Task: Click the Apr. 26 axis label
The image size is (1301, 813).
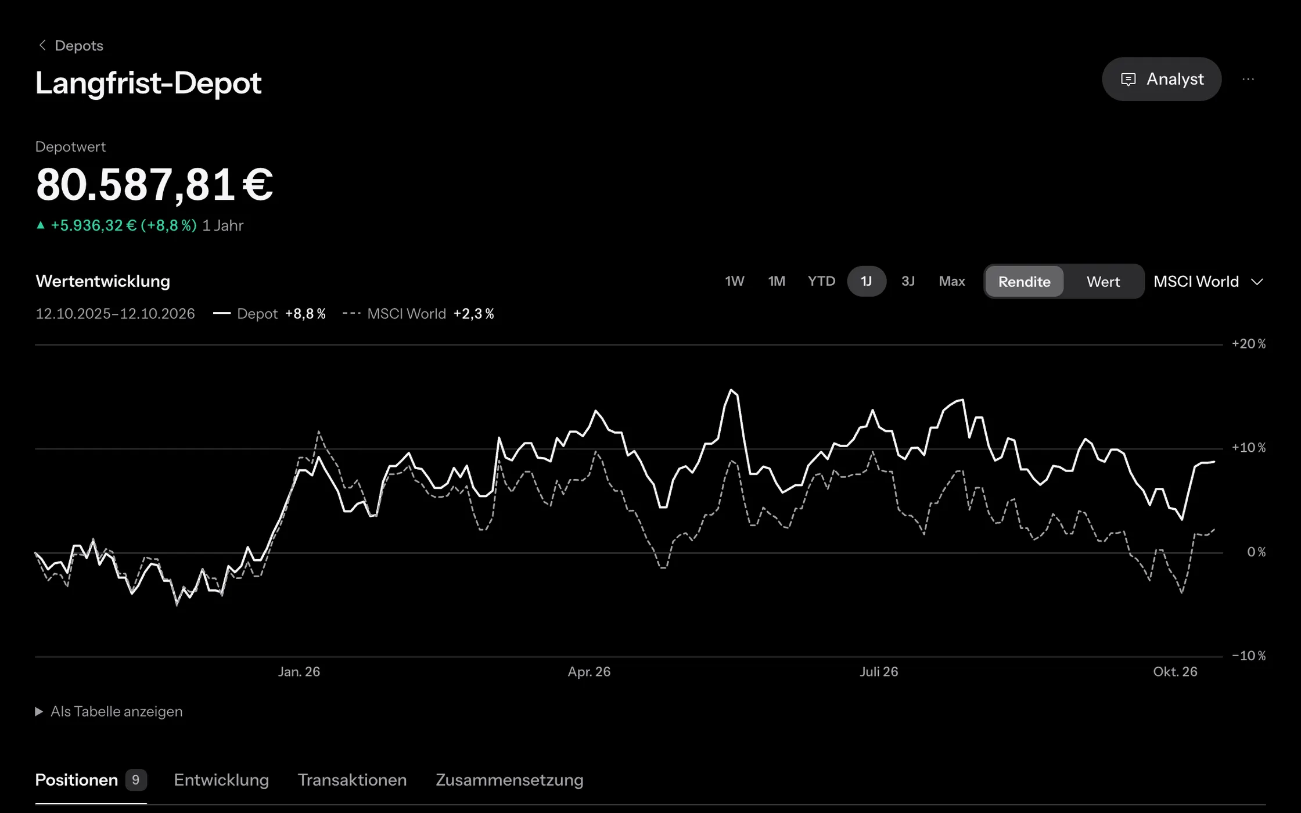Action: 589,672
